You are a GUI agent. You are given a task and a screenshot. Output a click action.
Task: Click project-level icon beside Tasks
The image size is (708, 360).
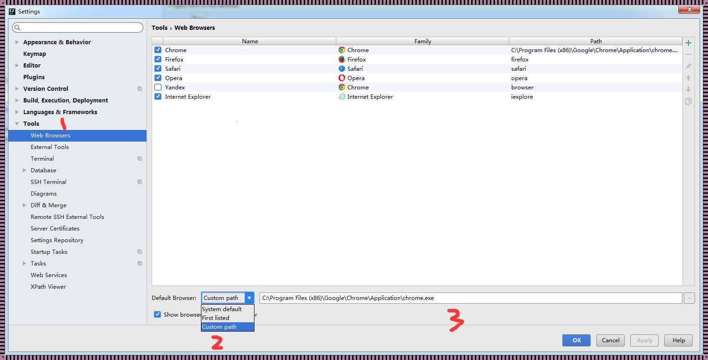(140, 263)
